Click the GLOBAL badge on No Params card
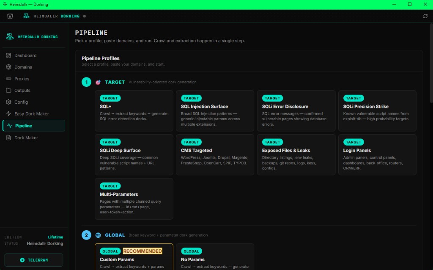Screen dimensions: 433x270 click(x=191, y=251)
